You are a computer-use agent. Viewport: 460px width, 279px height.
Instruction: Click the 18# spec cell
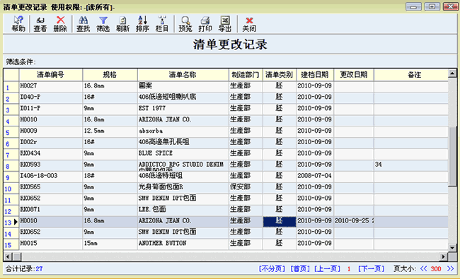pos(110,176)
